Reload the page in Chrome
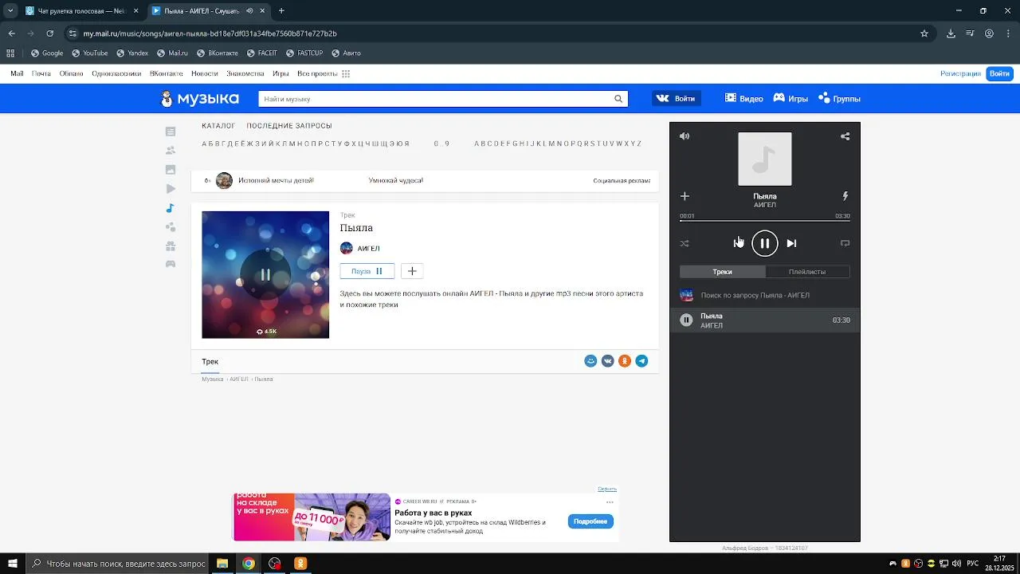The image size is (1020, 574). click(x=49, y=33)
